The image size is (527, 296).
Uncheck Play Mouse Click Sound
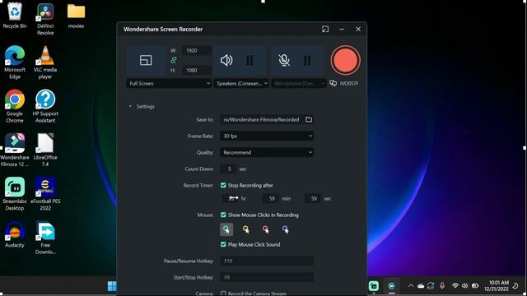point(223,244)
